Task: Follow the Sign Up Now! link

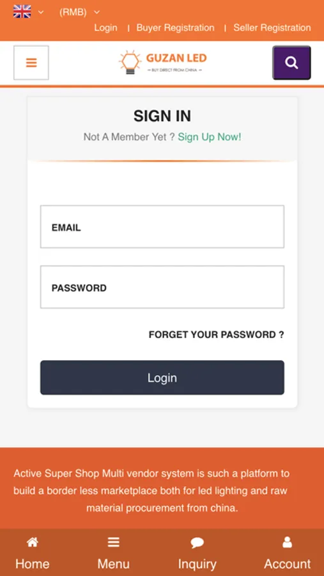Action: tap(210, 137)
